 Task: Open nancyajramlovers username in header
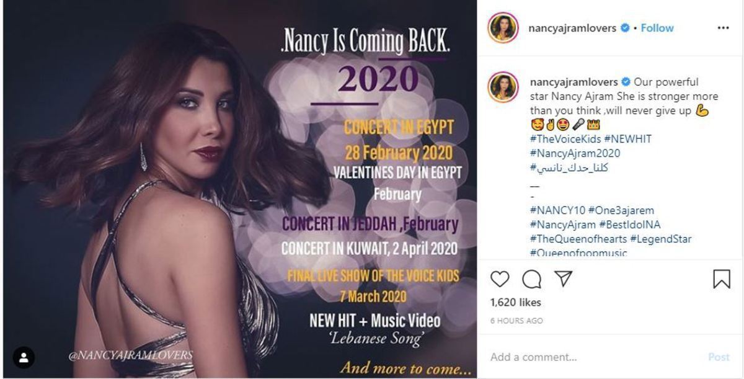572,28
